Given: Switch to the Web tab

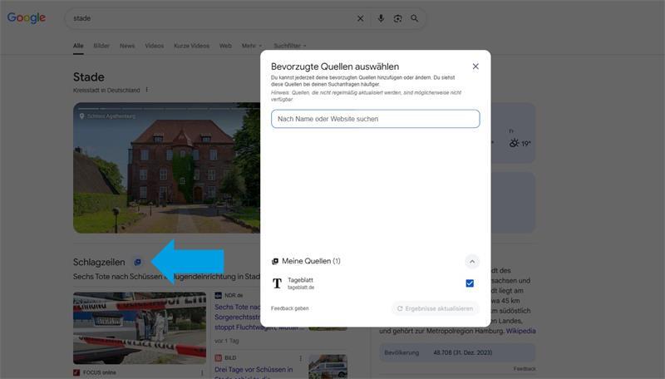Looking at the screenshot, I should [x=225, y=46].
